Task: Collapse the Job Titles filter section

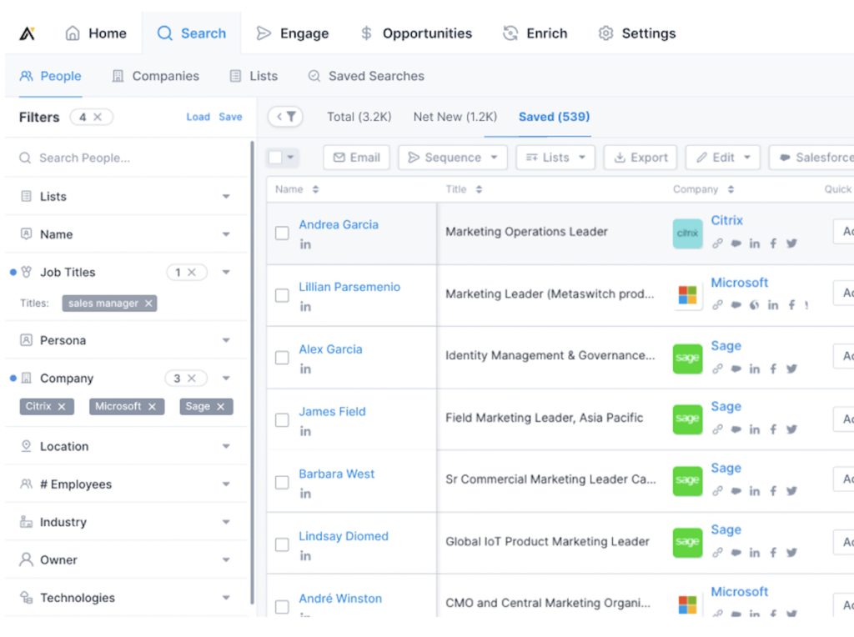Action: click(226, 272)
